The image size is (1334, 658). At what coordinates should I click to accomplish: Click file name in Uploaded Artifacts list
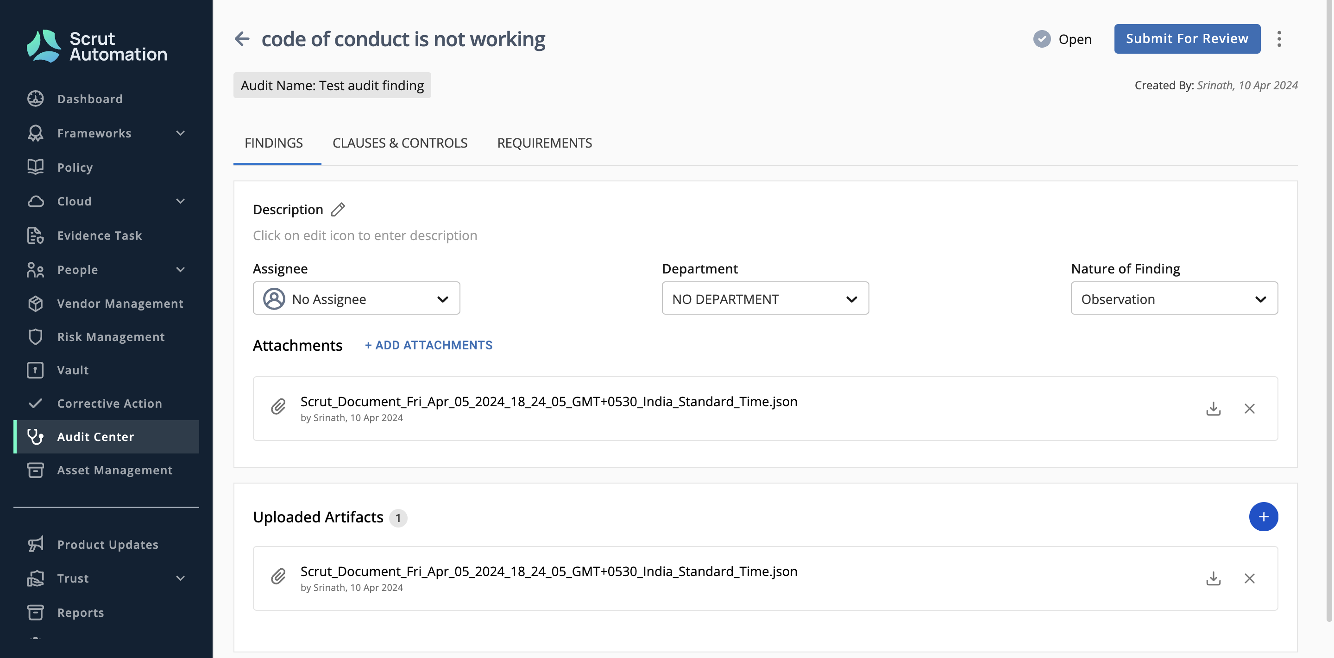pos(548,571)
